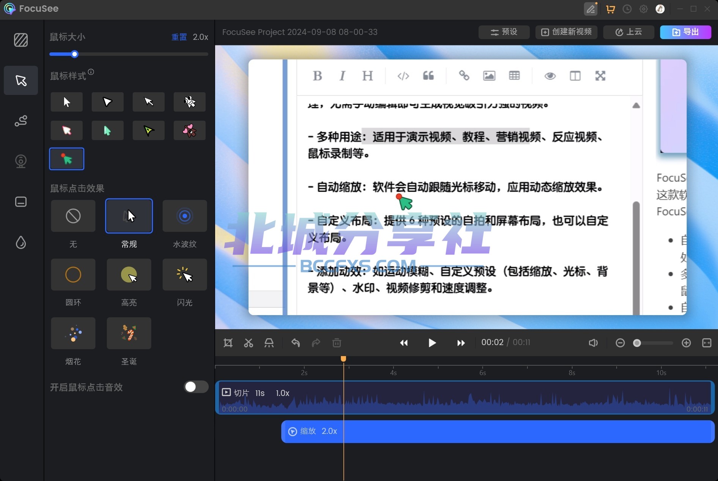
Task: Click the 00:02 current time readout
Action: (492, 342)
